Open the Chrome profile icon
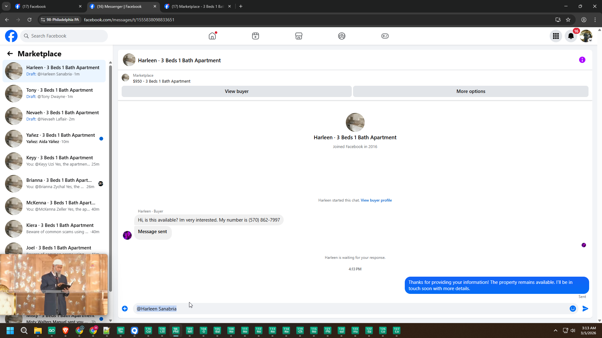The image size is (602, 338). tap(584, 20)
